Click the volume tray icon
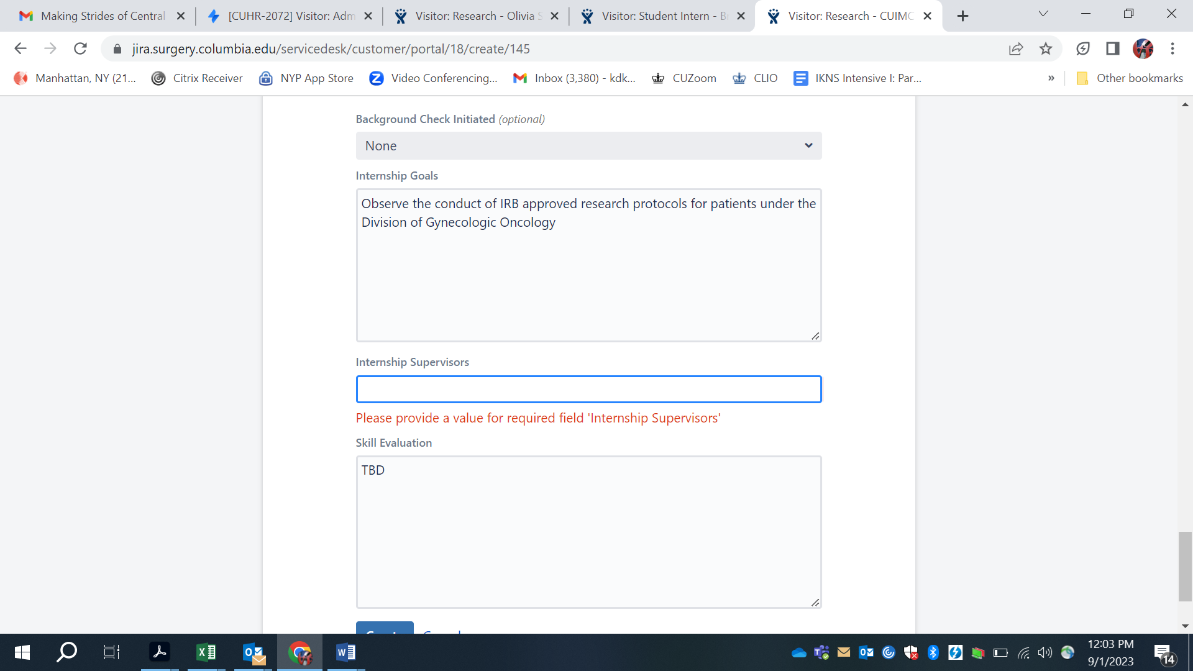The image size is (1193, 671). [x=1044, y=652]
